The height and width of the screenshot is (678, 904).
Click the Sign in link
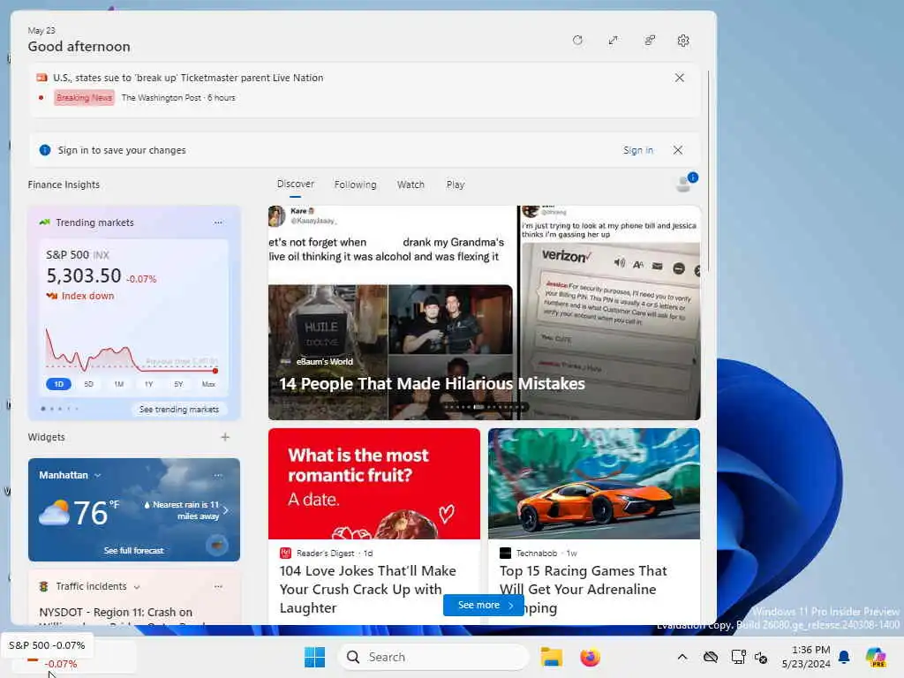pyautogui.click(x=637, y=150)
